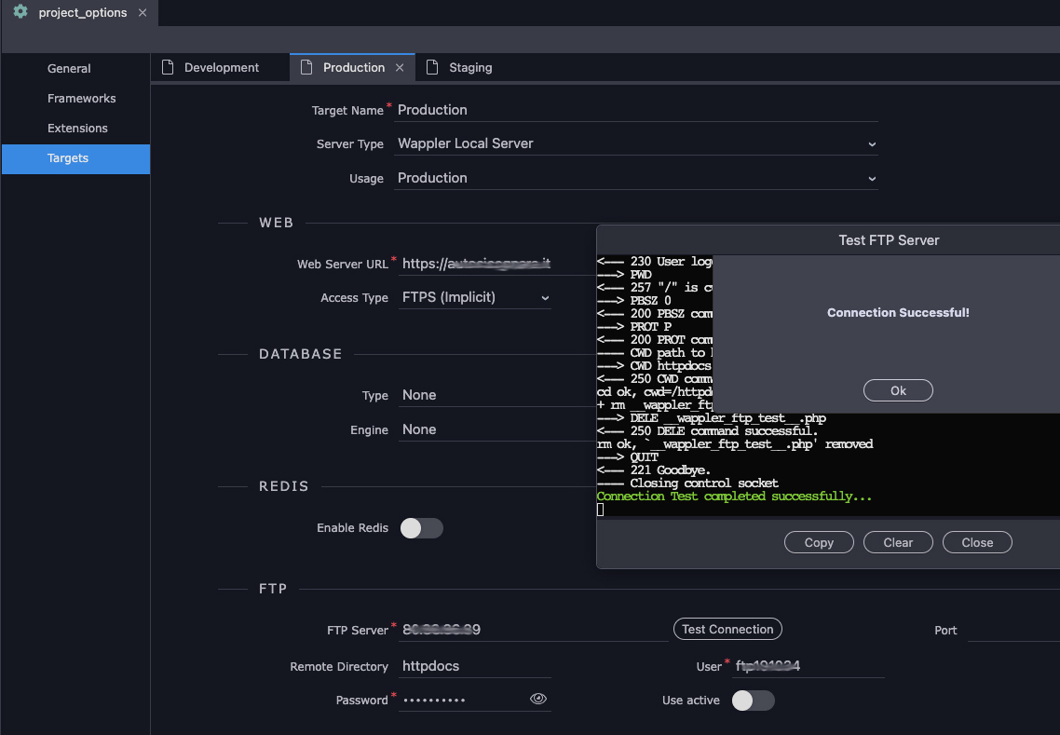Click the Remote Directory input field
The image size is (1060, 735).
475,666
